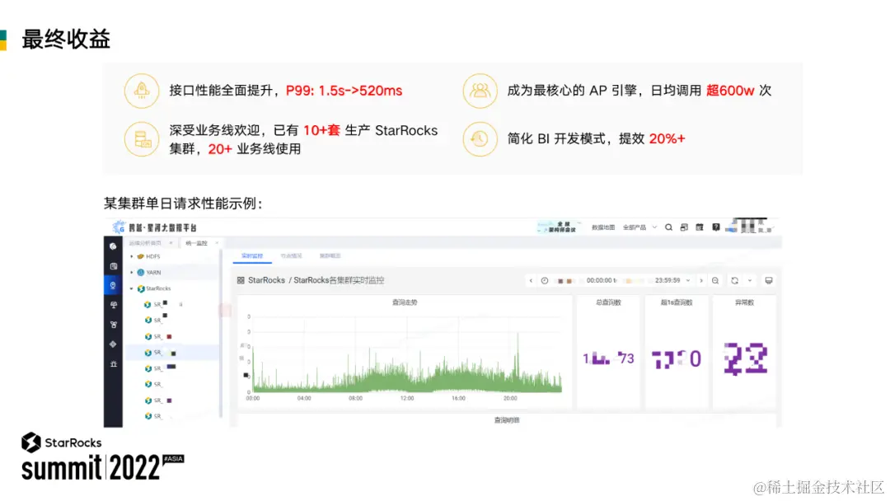The width and height of the screenshot is (890, 501).
Task: Click the zoom-out magnifier icon
Action: pos(715,281)
